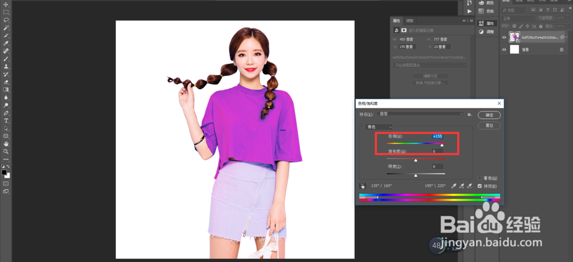The width and height of the screenshot is (573, 262).
Task: Open Properties panel flyout menu
Action: click(472, 21)
